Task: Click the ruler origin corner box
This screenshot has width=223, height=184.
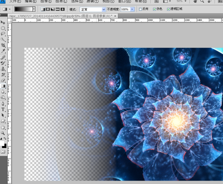Action: pos(10,20)
